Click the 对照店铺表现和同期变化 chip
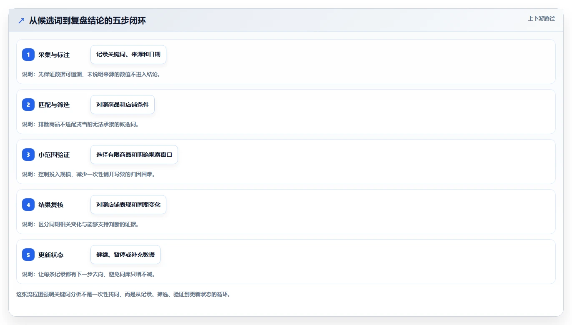This screenshot has width=572, height=325. [x=128, y=205]
